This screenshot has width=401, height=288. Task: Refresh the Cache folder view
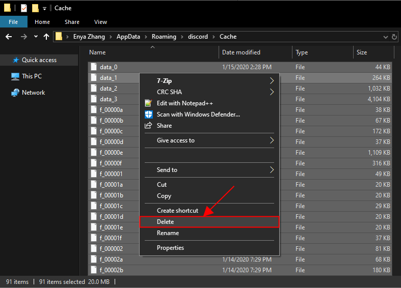394,37
